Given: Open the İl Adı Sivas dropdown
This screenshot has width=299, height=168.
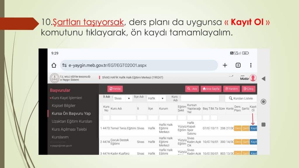Looking at the screenshot, I should [122, 98].
